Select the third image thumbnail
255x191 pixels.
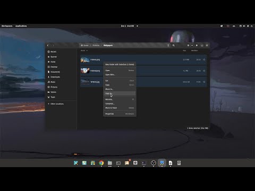click(x=85, y=82)
